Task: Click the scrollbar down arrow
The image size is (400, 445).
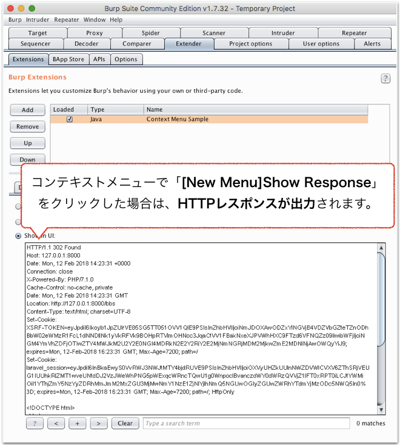Action: (381, 410)
